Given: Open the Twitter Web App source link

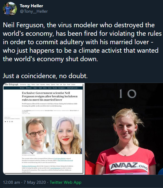Looking at the screenshot, I should pyautogui.click(x=65, y=182).
